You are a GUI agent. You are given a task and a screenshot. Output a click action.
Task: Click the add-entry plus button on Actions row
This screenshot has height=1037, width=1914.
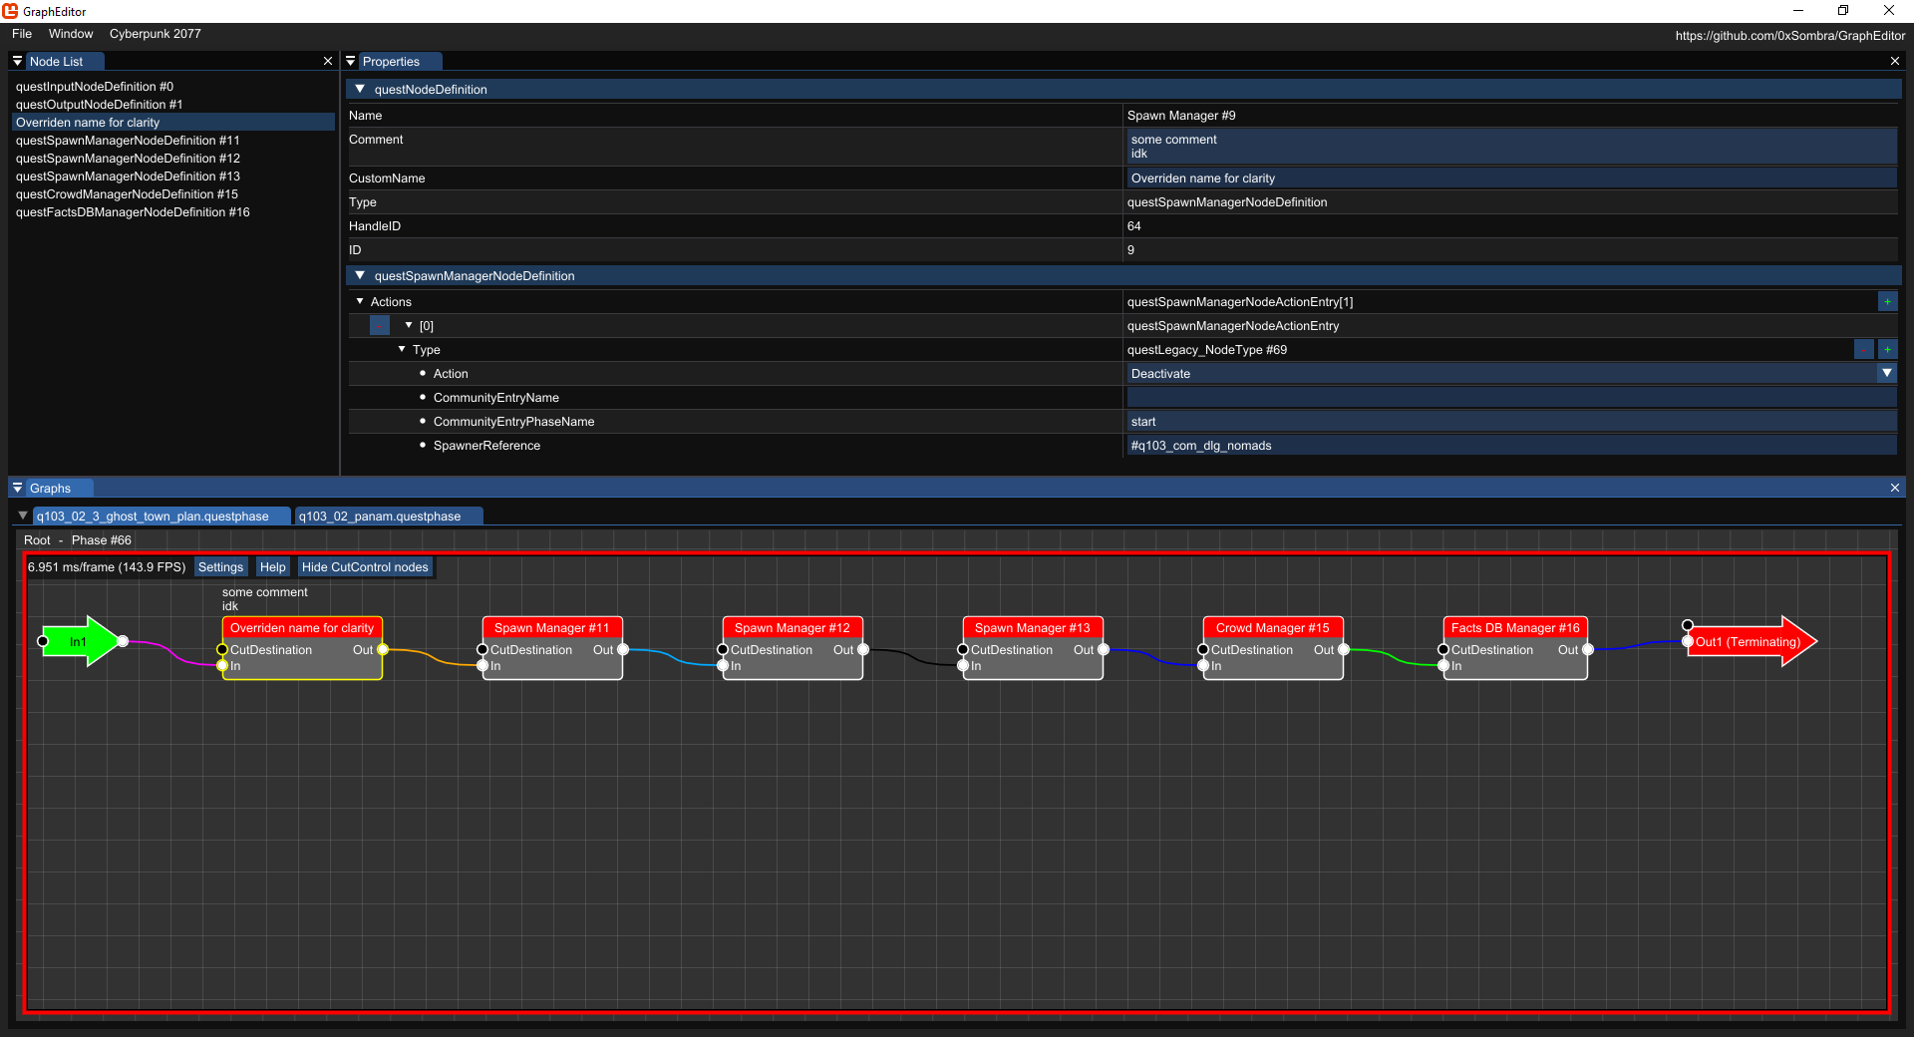pos(1887,301)
